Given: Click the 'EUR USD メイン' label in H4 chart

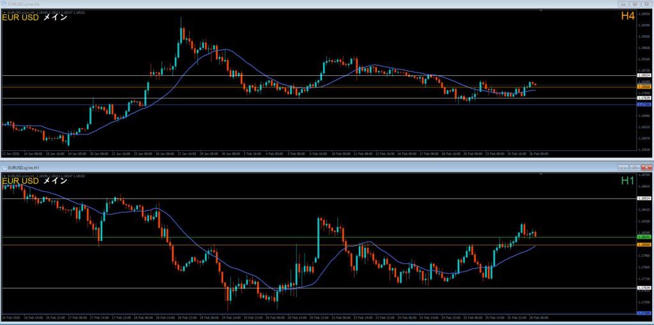Looking at the screenshot, I should coord(35,18).
